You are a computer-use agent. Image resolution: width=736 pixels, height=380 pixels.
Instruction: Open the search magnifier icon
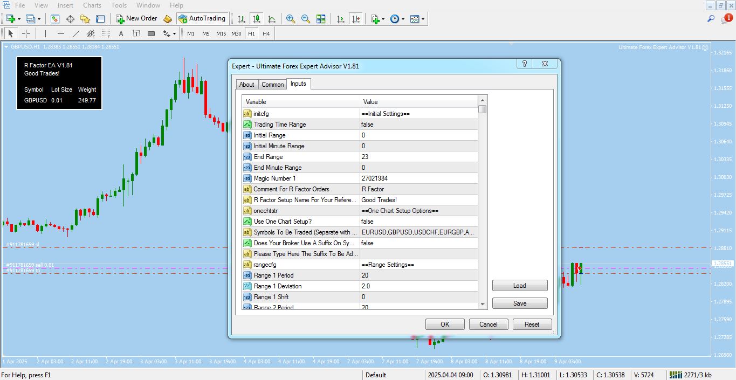(711, 18)
